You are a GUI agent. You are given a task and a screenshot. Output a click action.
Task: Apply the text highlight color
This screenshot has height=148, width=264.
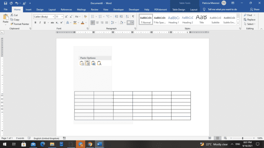click(x=75, y=23)
